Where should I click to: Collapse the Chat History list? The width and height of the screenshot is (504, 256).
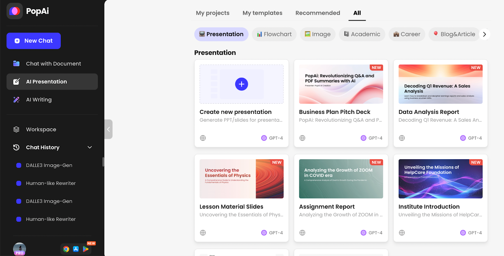[x=90, y=147]
